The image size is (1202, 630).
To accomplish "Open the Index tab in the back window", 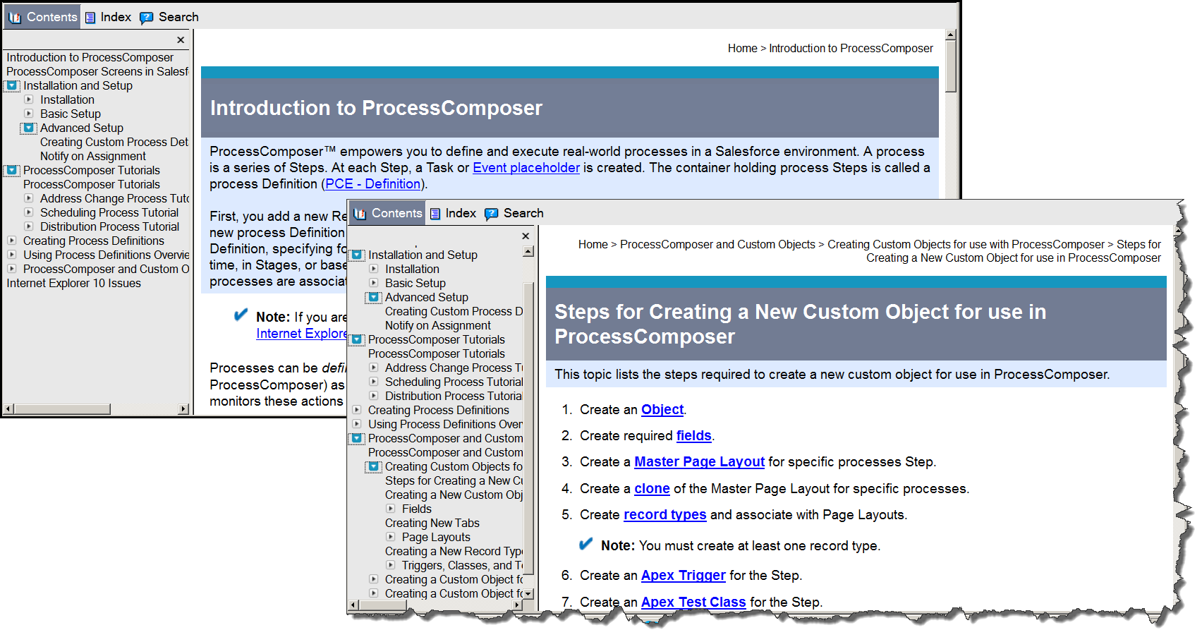I will tap(108, 17).
